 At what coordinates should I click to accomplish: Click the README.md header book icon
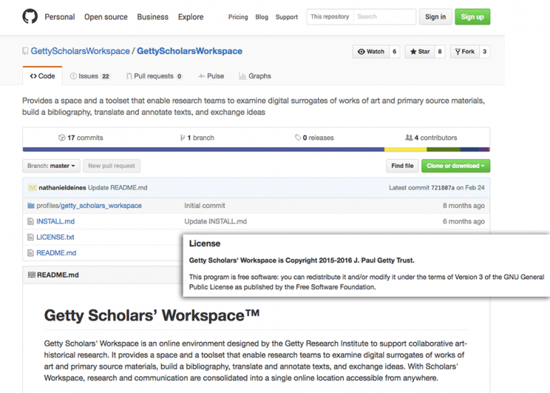(x=32, y=275)
